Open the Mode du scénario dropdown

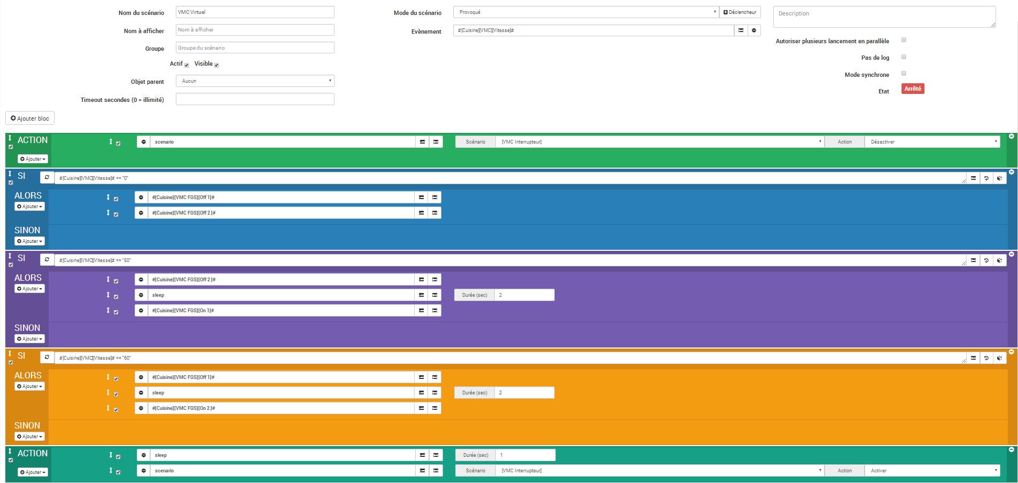click(x=586, y=12)
